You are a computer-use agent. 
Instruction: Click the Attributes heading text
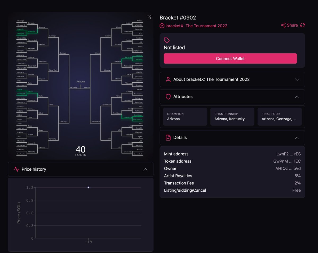(x=183, y=97)
